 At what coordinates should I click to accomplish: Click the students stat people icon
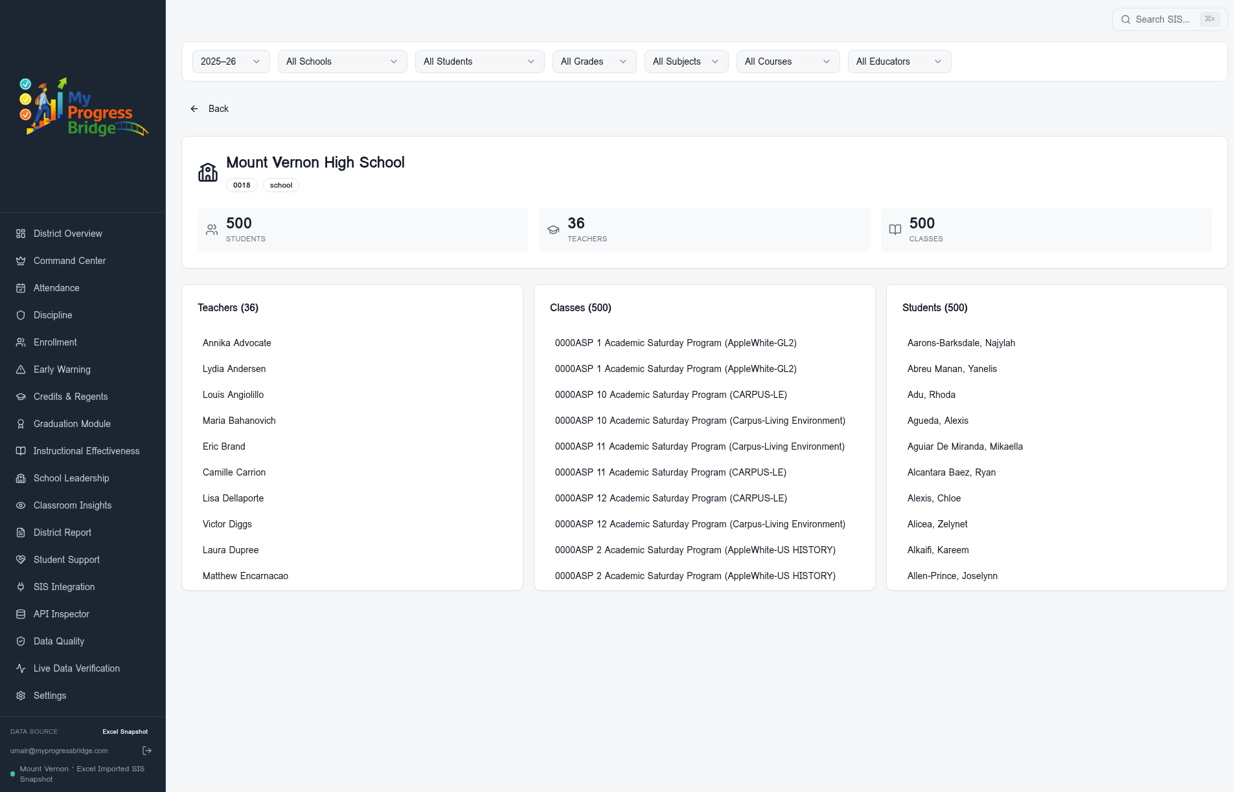pos(212,230)
